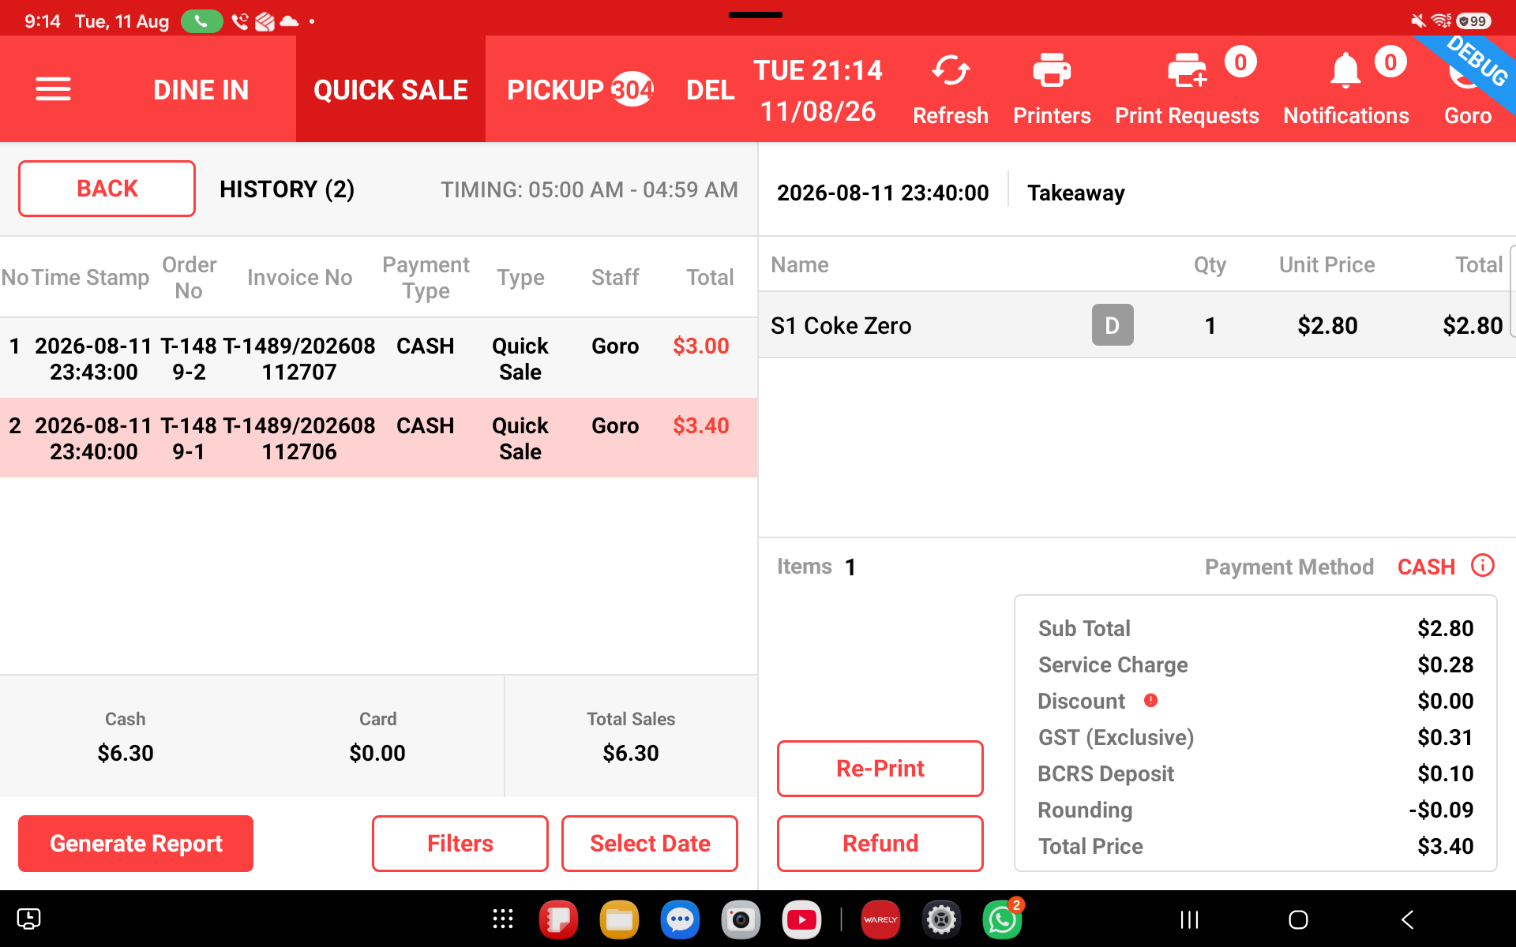The height and width of the screenshot is (947, 1516).
Task: Switch to the QUICK SALE tab
Action: click(391, 90)
